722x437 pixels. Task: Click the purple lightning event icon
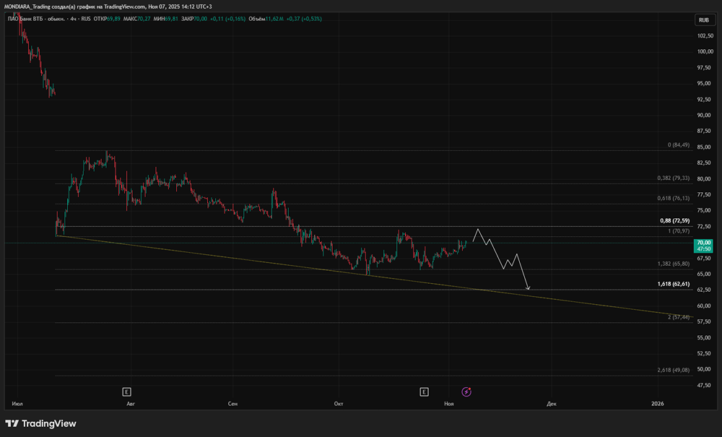click(x=466, y=391)
